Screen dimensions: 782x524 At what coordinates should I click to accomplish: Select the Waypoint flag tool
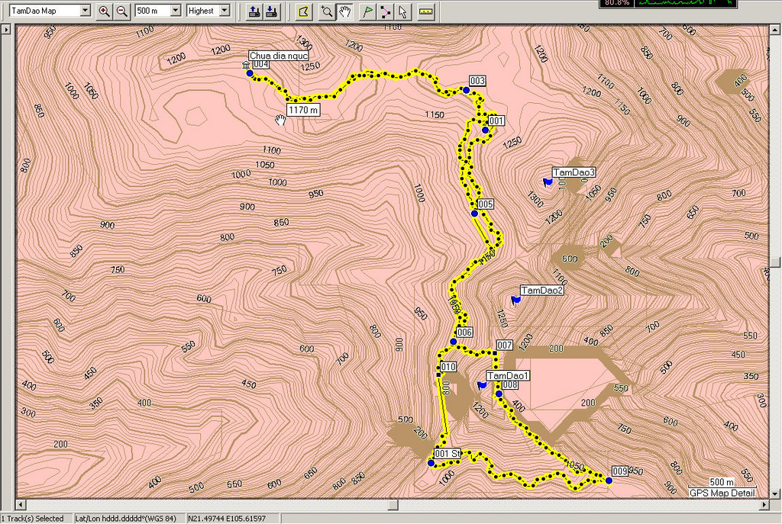[367, 11]
